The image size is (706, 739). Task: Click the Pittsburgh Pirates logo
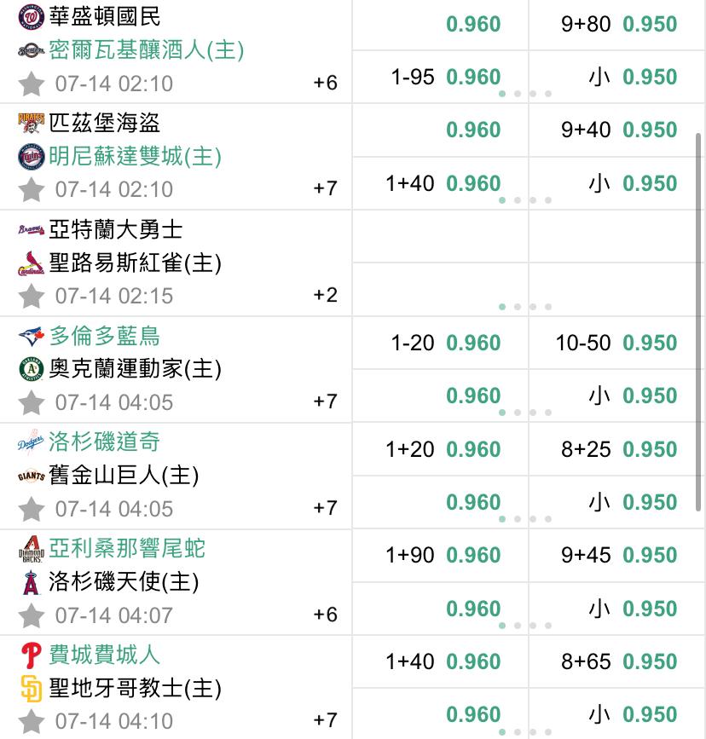point(32,124)
